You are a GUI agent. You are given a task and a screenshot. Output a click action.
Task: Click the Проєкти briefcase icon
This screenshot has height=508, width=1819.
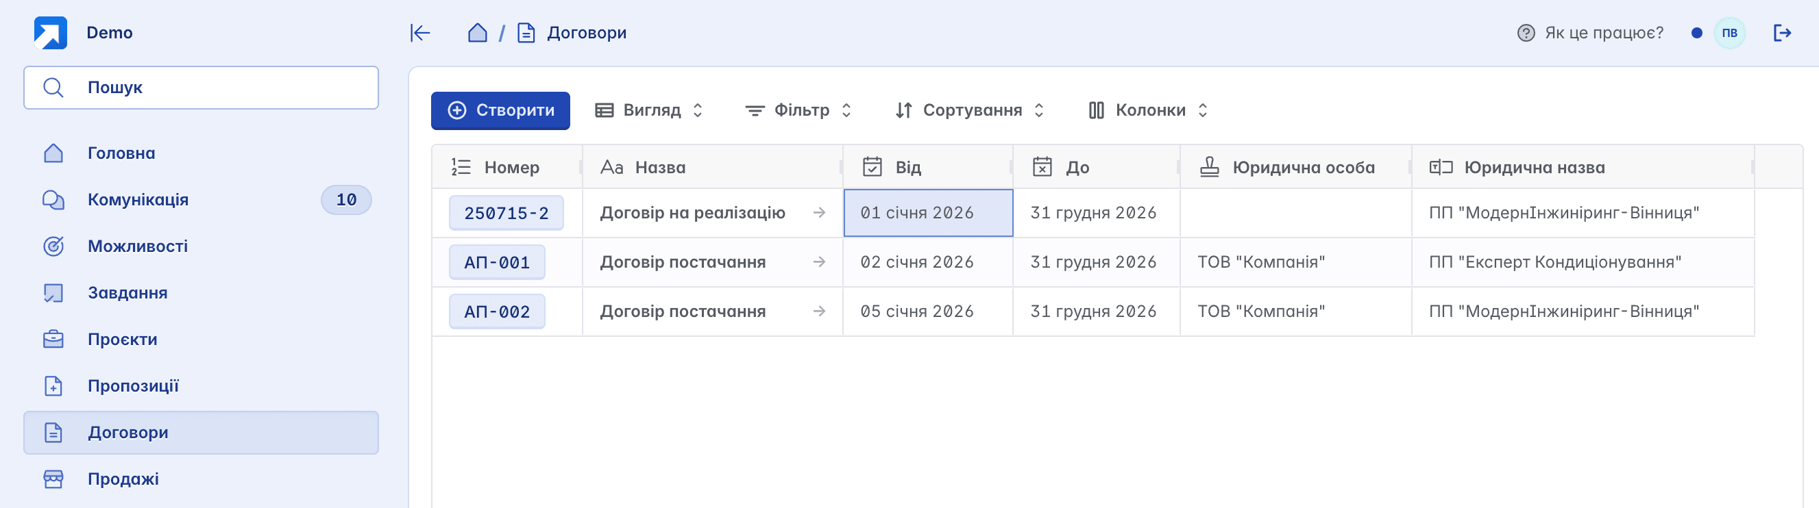pos(53,340)
